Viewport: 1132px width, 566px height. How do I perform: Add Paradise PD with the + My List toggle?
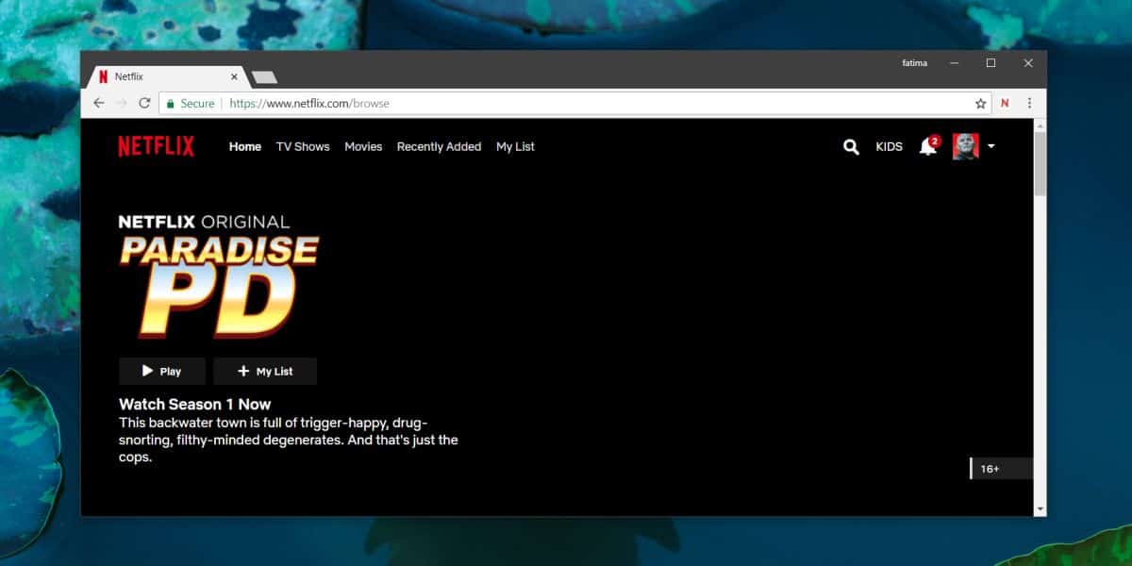tap(264, 371)
